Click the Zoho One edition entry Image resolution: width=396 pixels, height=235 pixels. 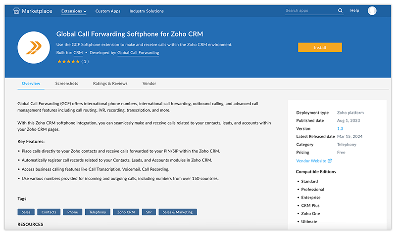[x=310, y=214]
